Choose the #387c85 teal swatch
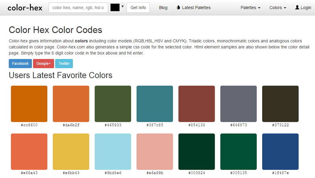The height and width of the screenshot is (178, 315). coord(155,104)
